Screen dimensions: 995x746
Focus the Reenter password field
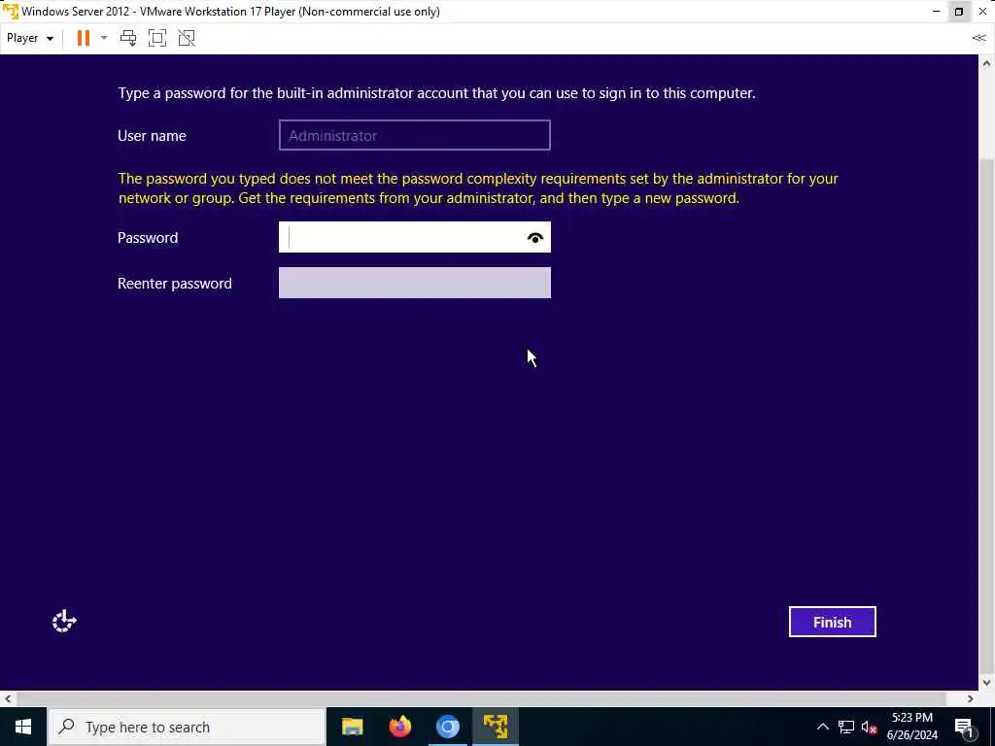414,283
